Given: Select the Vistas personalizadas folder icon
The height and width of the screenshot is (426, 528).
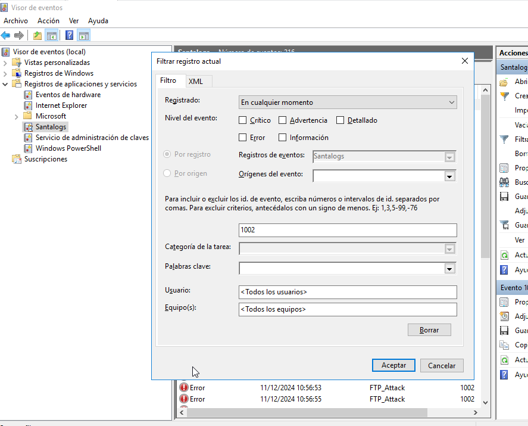Looking at the screenshot, I should 16,63.
